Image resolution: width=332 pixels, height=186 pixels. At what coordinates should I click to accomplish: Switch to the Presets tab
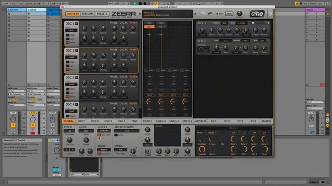(x=102, y=14)
